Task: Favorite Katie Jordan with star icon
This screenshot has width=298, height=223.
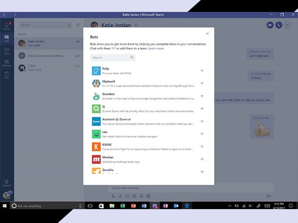Action: [136, 25]
